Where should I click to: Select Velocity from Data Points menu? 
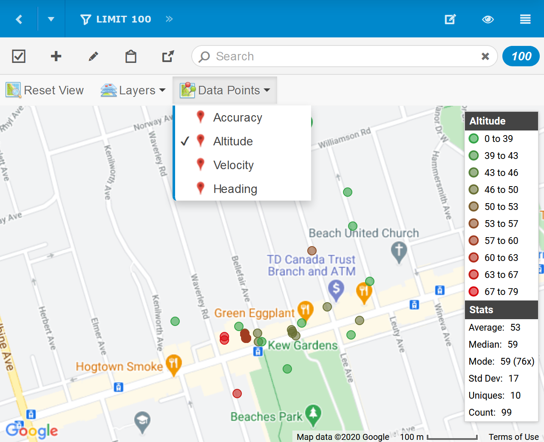pos(233,165)
